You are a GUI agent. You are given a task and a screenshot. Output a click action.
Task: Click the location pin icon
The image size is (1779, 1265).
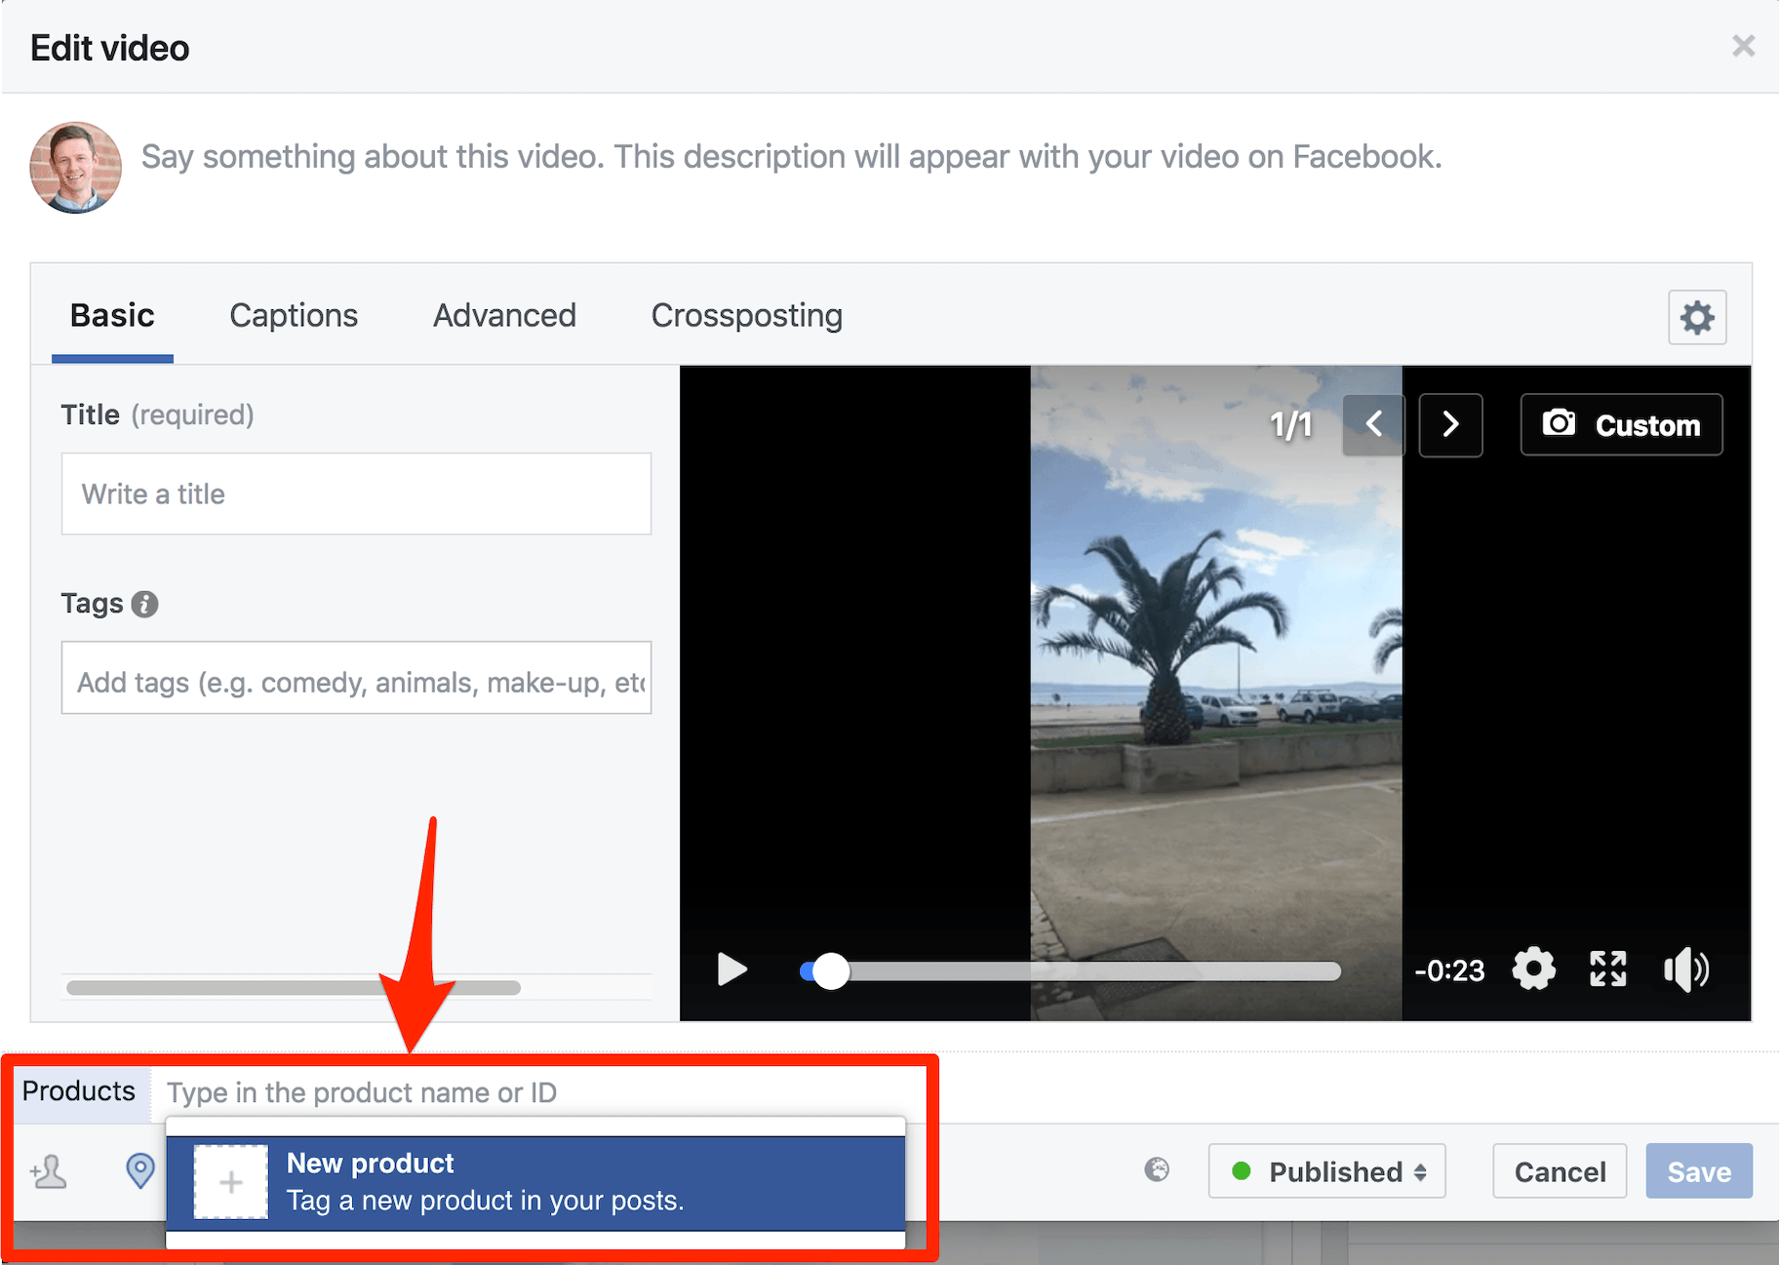tap(138, 1171)
